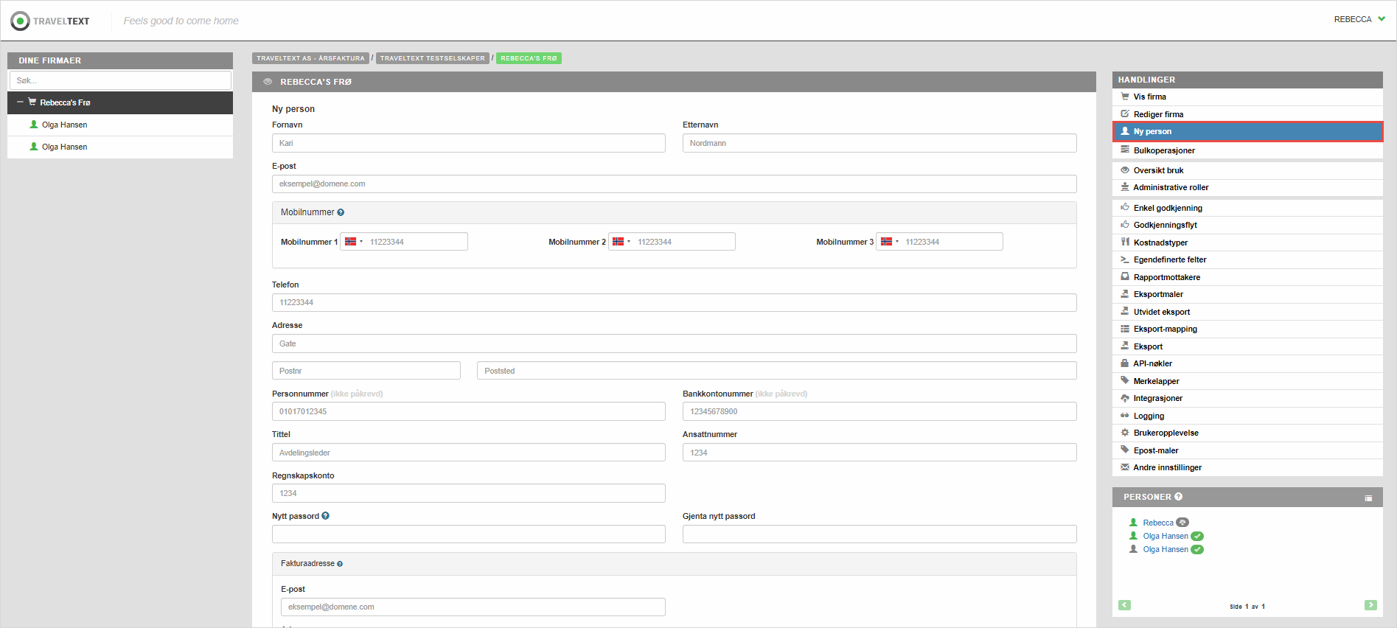Click the eye icon beside REBECCA'S FRØ header

coord(268,82)
